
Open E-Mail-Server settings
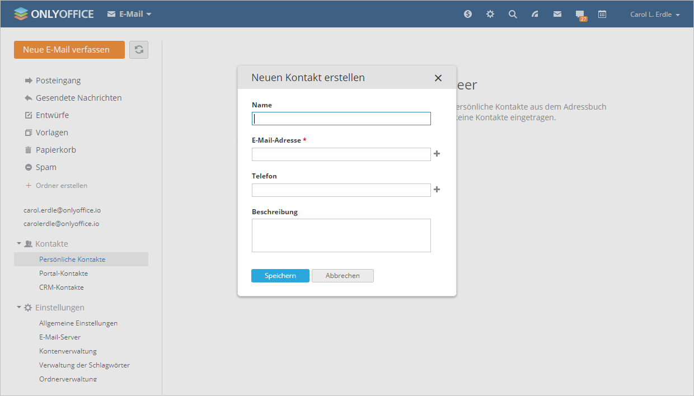pyautogui.click(x=60, y=337)
